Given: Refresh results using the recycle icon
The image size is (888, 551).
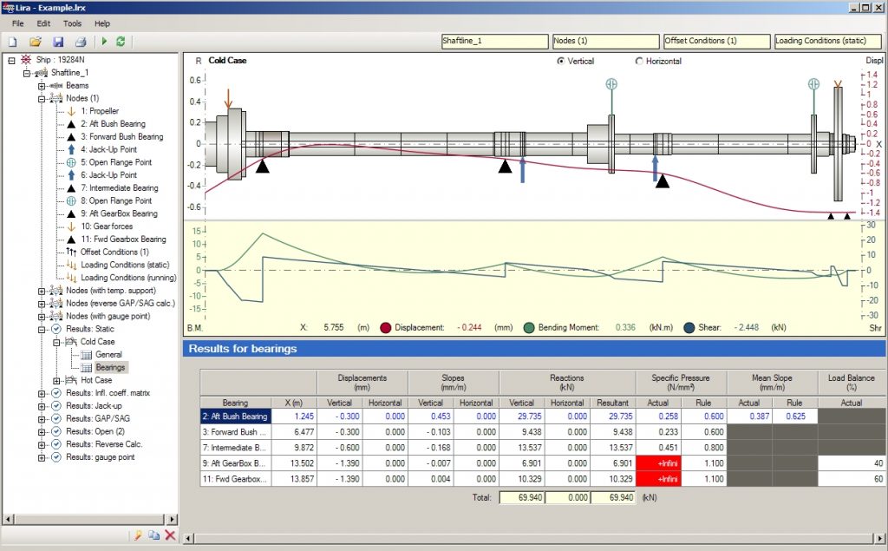Looking at the screenshot, I should pyautogui.click(x=121, y=41).
